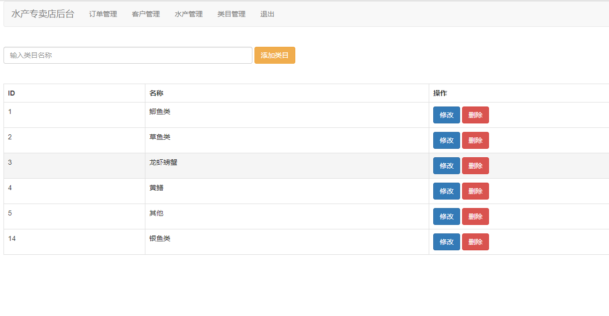Click 删除 for 草鱼类 row

click(x=475, y=140)
